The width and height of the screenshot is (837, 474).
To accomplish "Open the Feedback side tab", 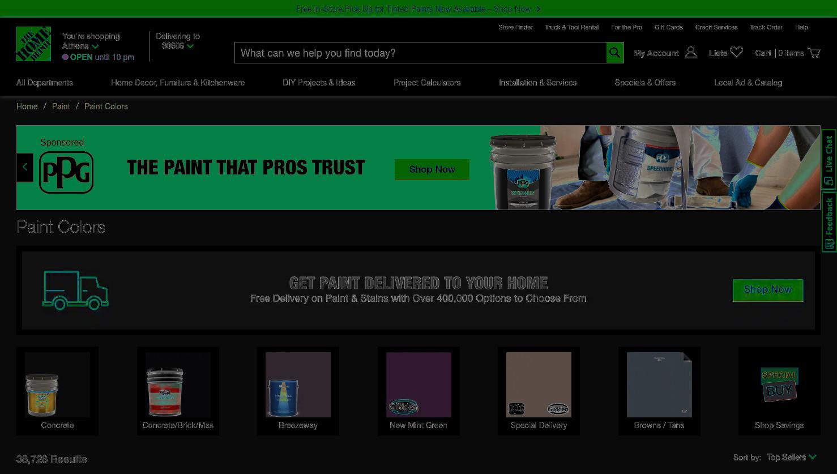I will (829, 222).
